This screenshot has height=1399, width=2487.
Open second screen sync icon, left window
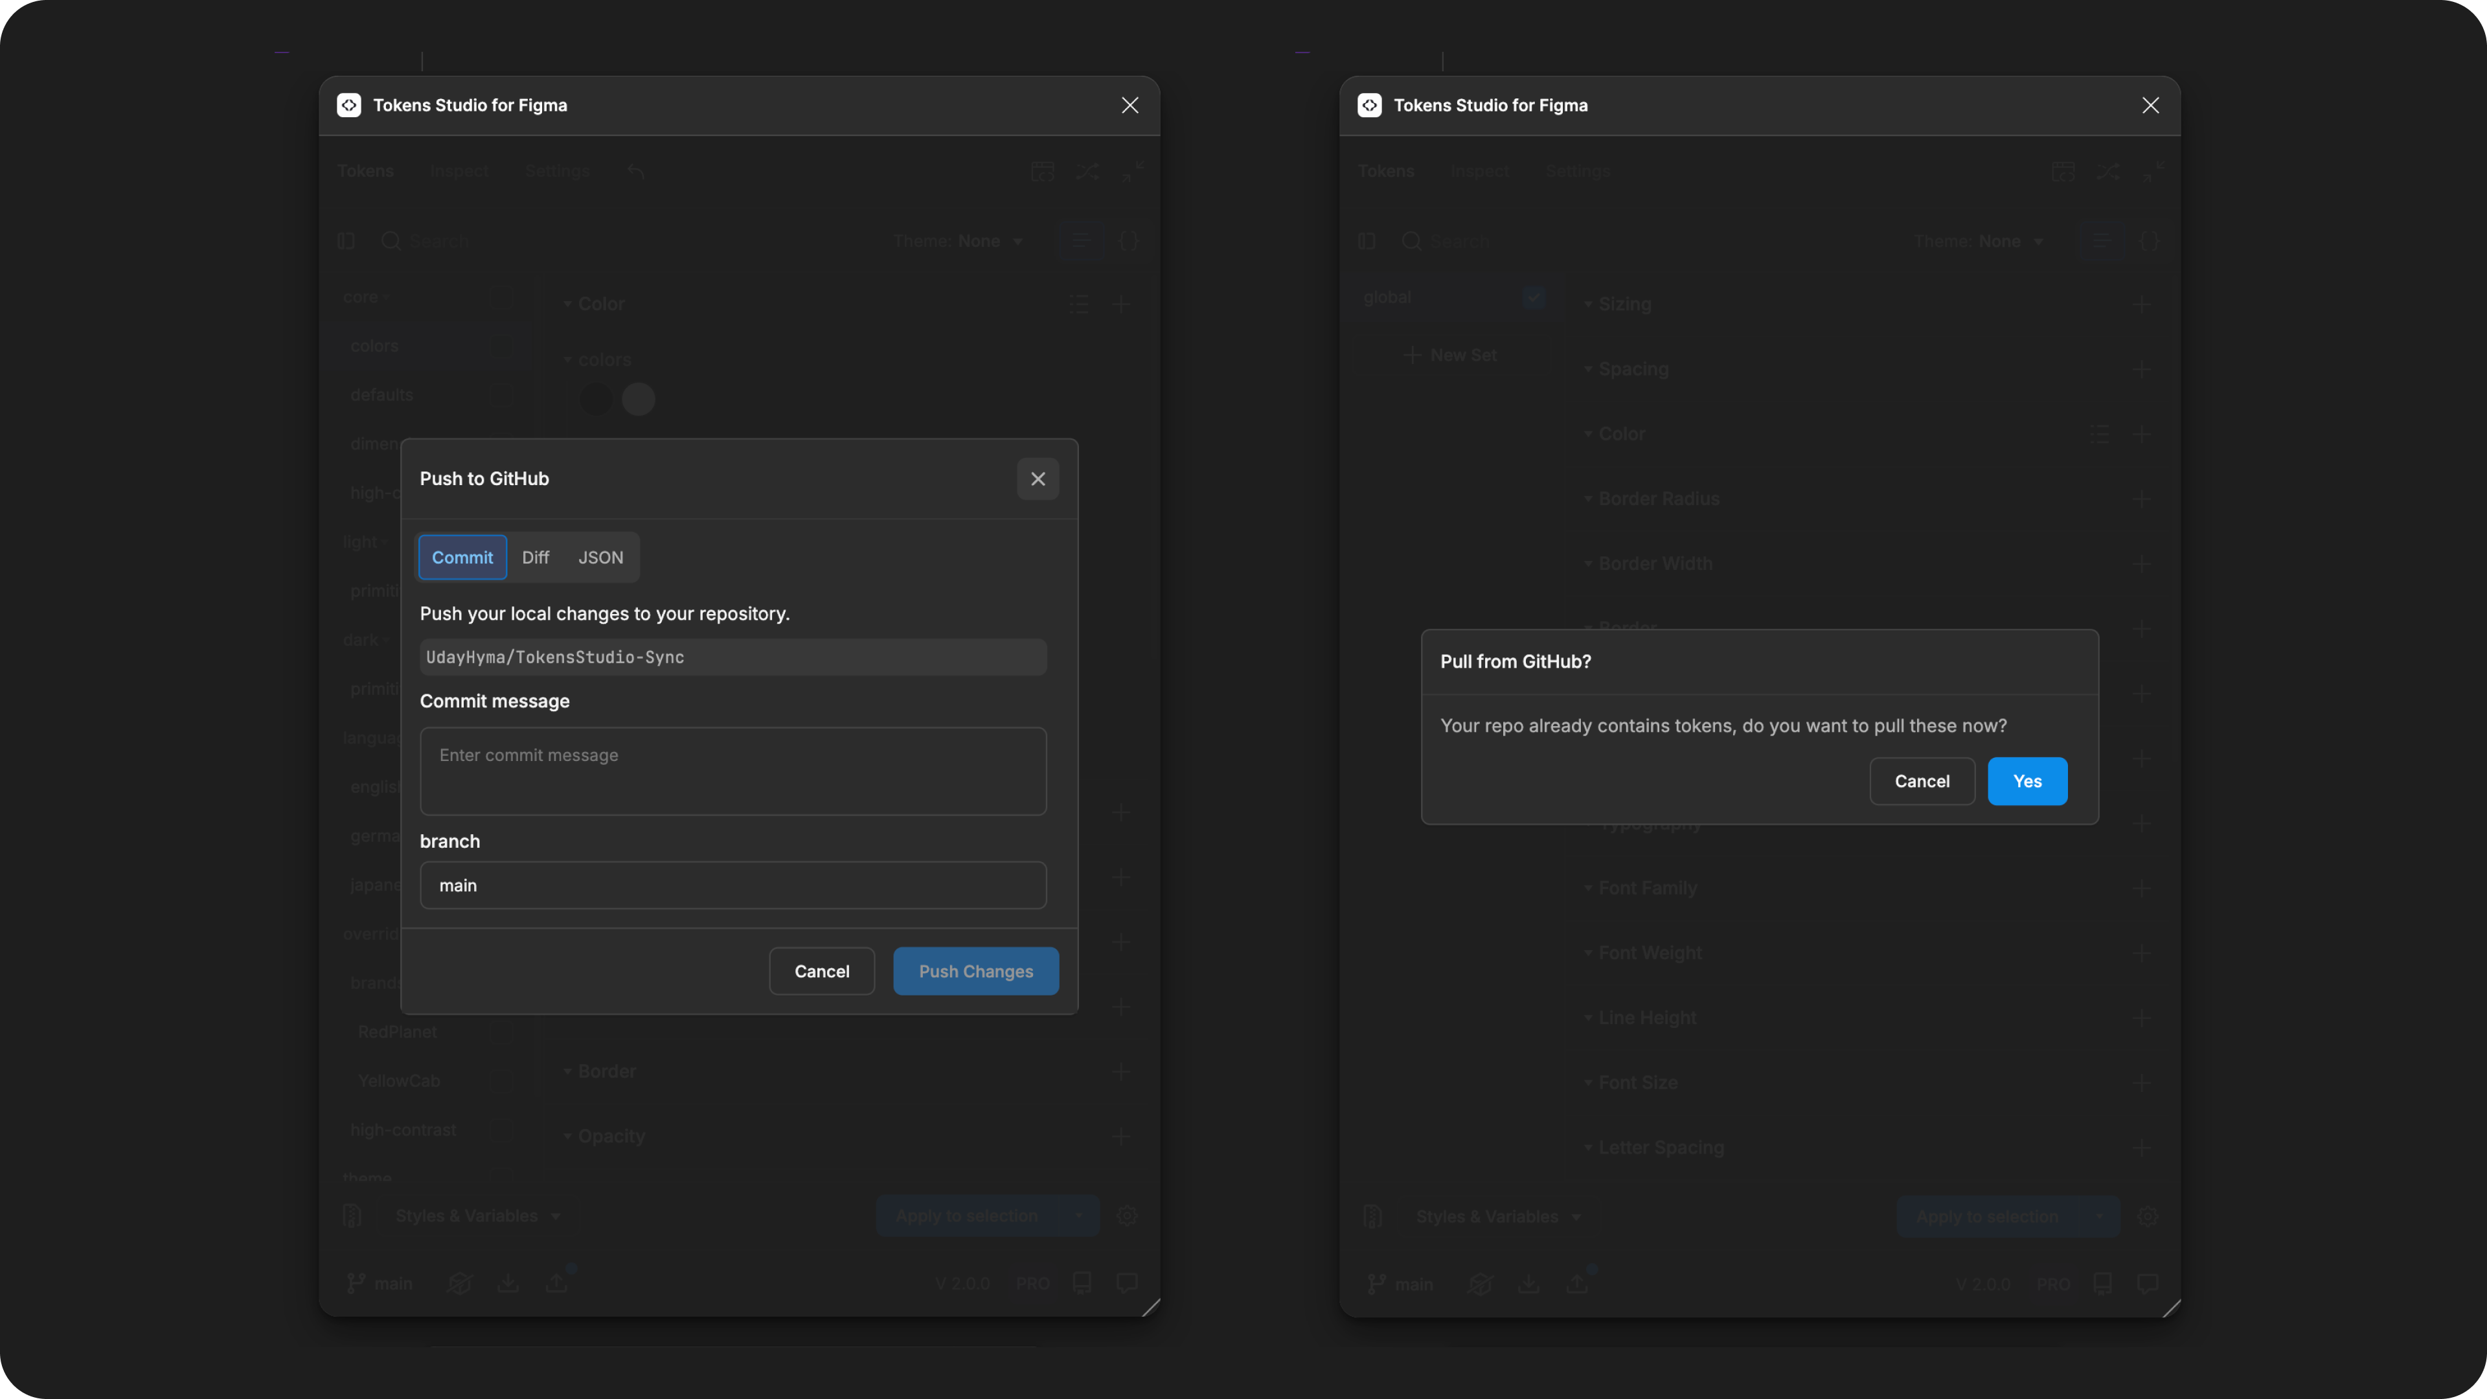coord(1043,172)
